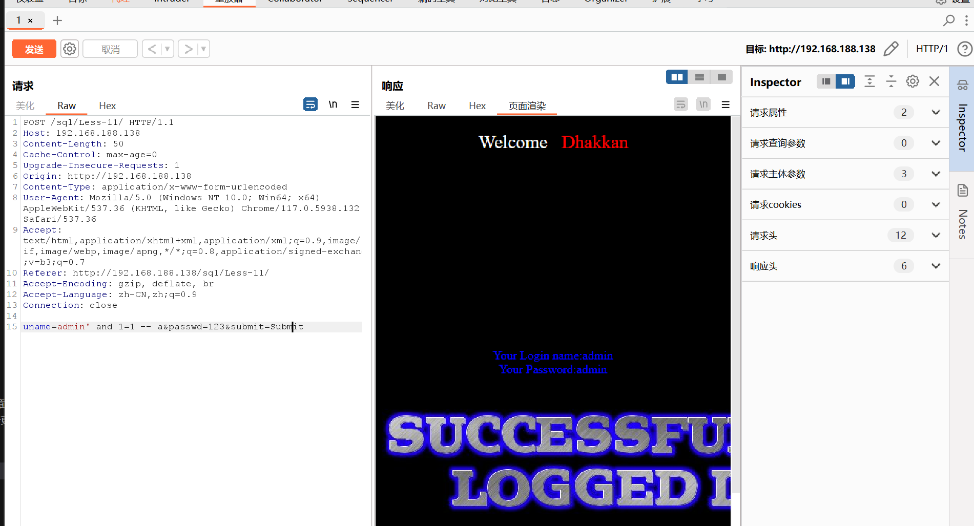
Task: Toggle request non-printable characters \n
Action: pos(333,104)
